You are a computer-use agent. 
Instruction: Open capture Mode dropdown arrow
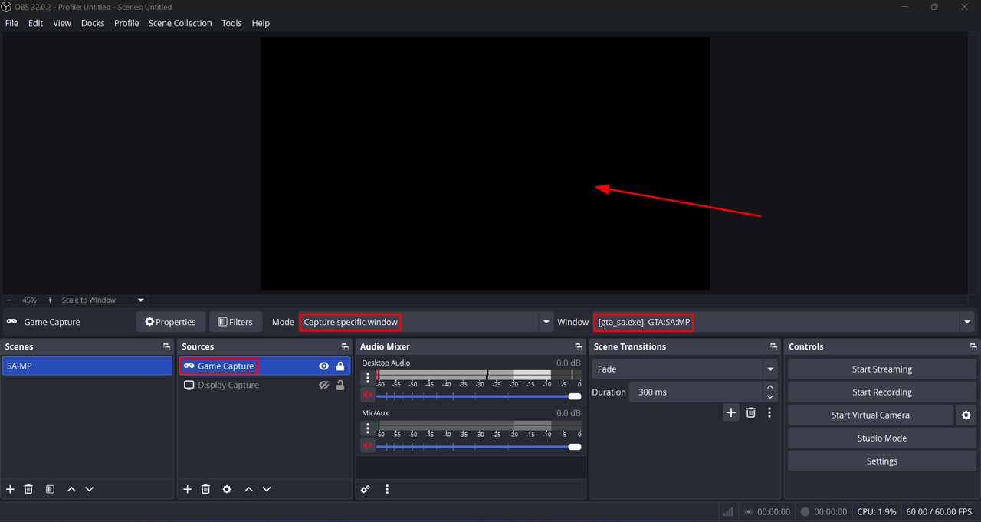click(546, 322)
